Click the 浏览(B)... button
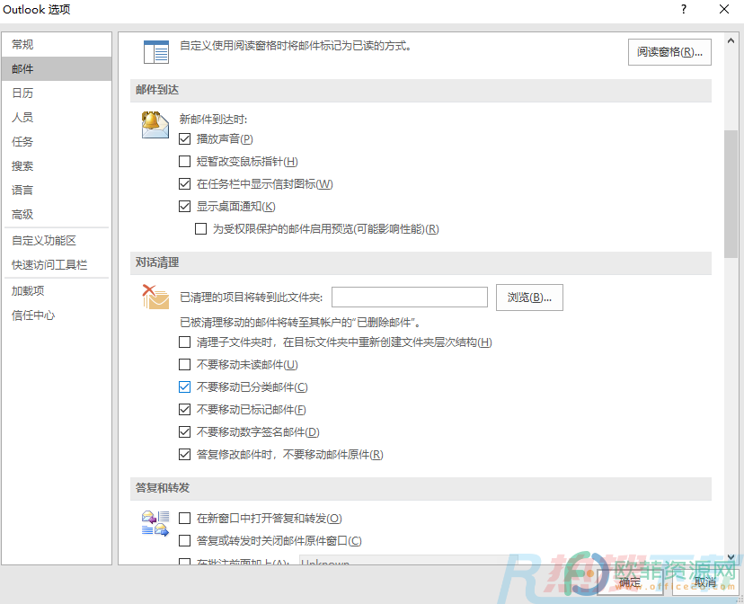 pos(529,298)
